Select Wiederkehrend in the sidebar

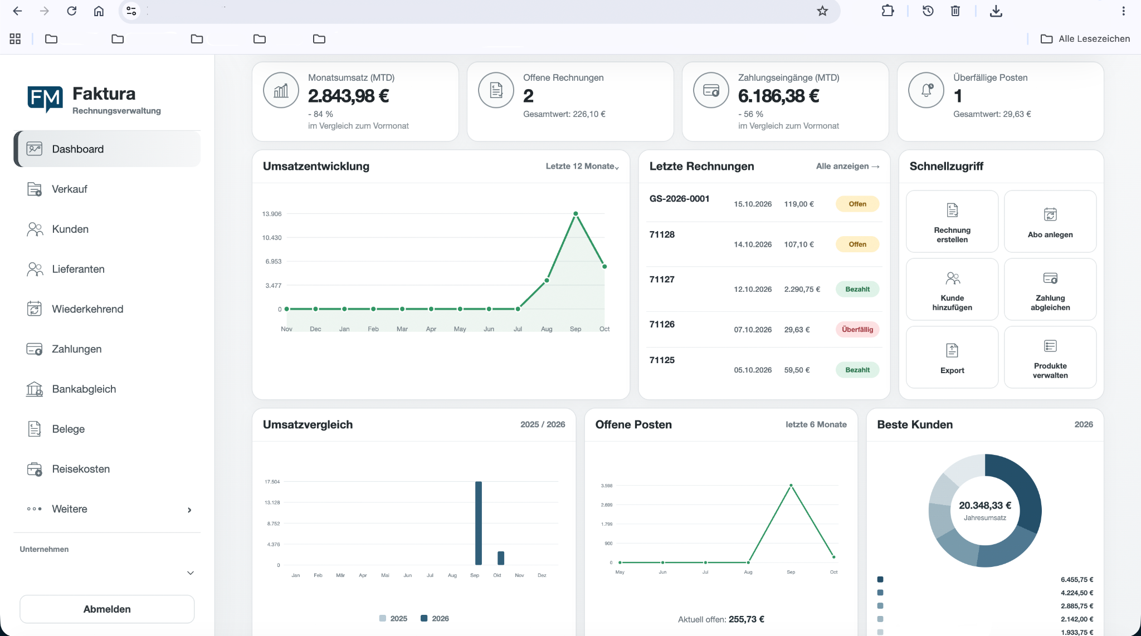(x=107, y=309)
